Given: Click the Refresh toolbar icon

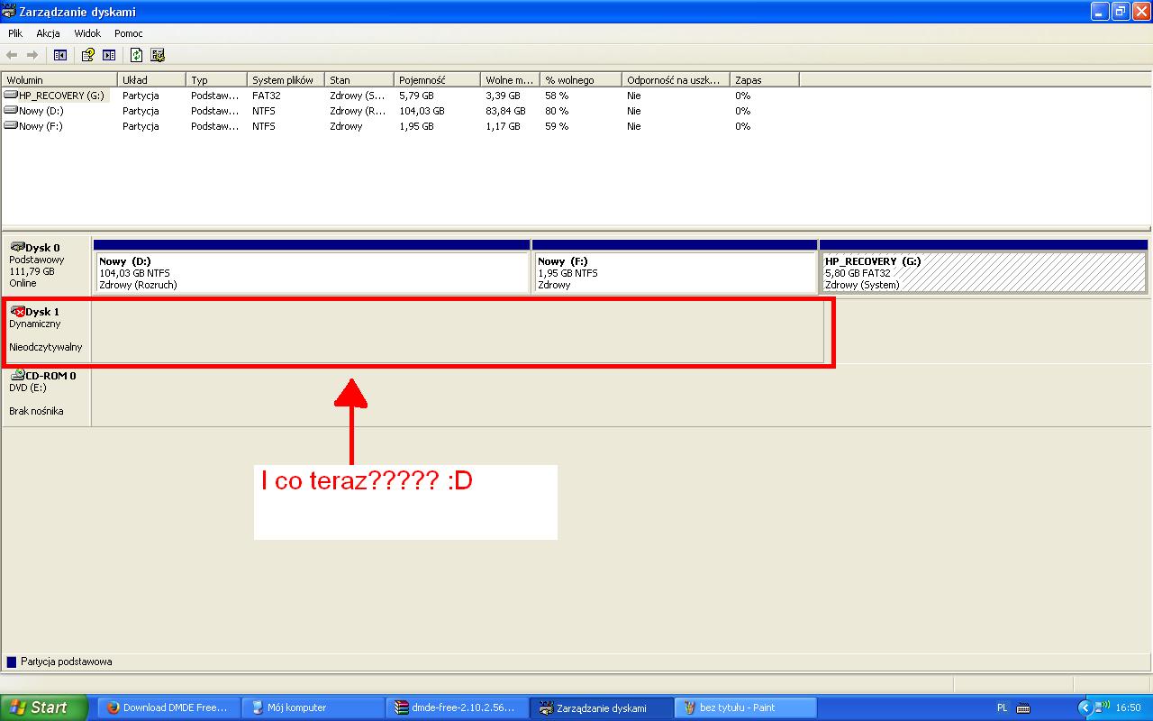Looking at the screenshot, I should click(136, 55).
